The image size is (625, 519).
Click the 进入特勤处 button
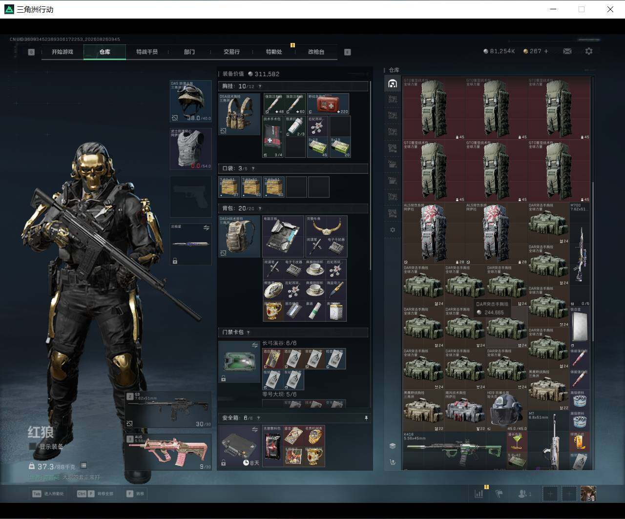(48, 494)
